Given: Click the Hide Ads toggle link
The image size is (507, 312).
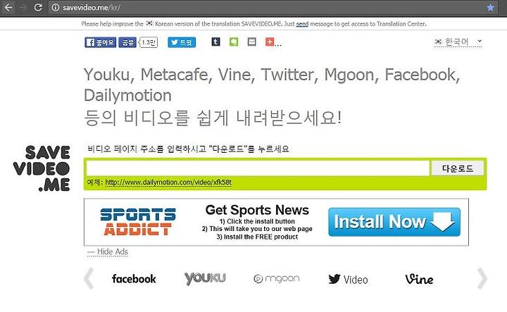Looking at the screenshot, I should (x=108, y=251).
